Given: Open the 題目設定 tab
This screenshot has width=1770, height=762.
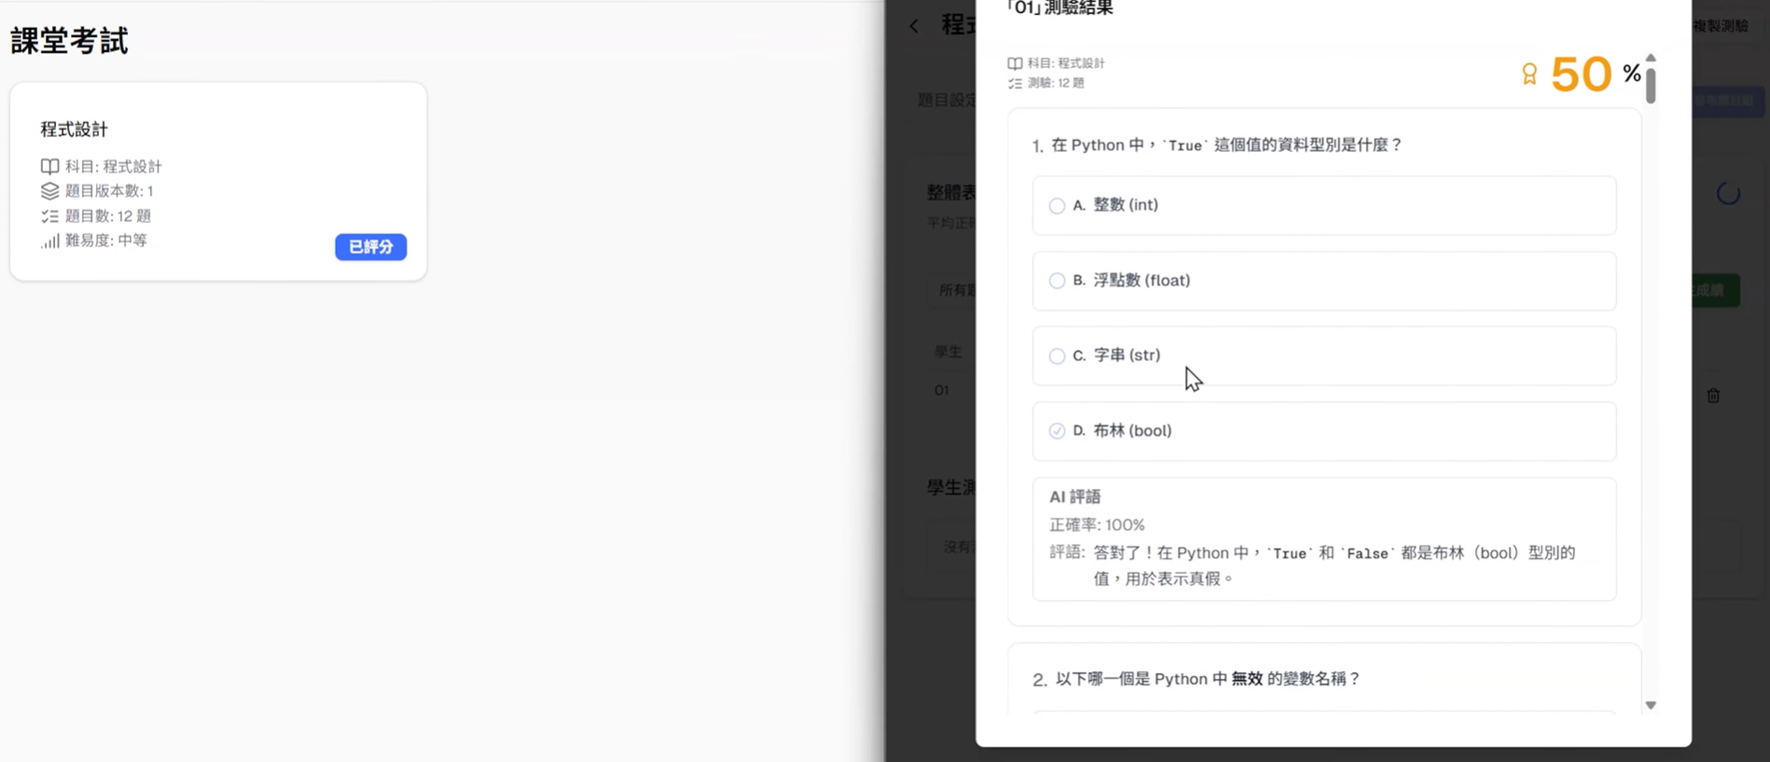Looking at the screenshot, I should pyautogui.click(x=946, y=100).
